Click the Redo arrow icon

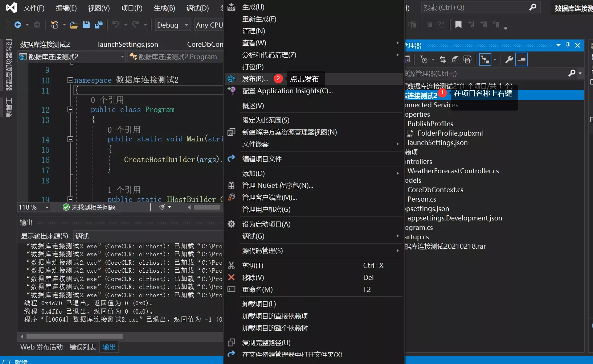(136, 25)
